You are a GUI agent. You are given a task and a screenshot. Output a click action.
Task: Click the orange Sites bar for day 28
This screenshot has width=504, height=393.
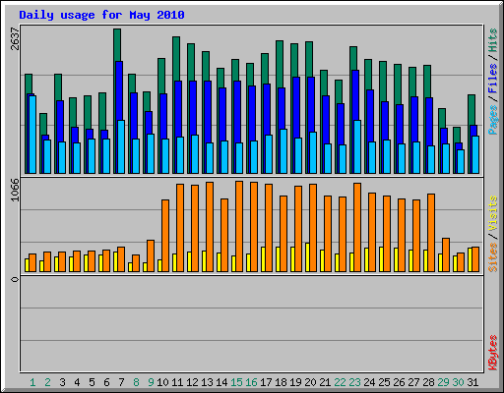click(x=431, y=233)
